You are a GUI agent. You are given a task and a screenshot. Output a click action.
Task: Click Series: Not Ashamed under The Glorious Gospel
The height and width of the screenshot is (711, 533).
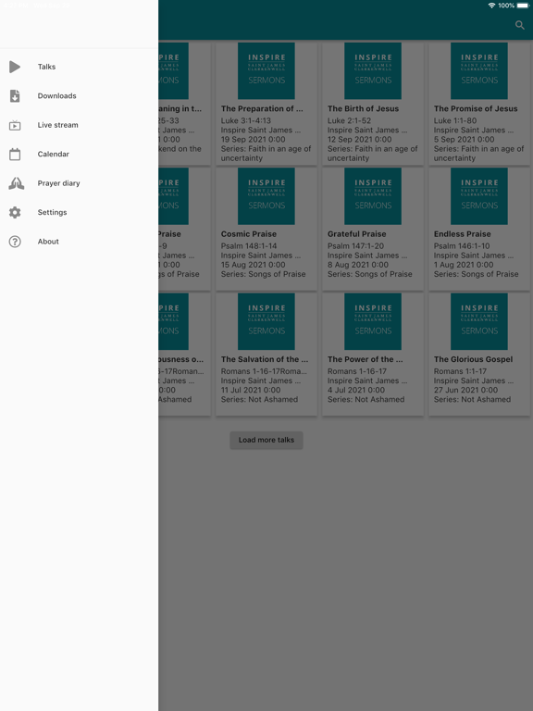click(472, 400)
